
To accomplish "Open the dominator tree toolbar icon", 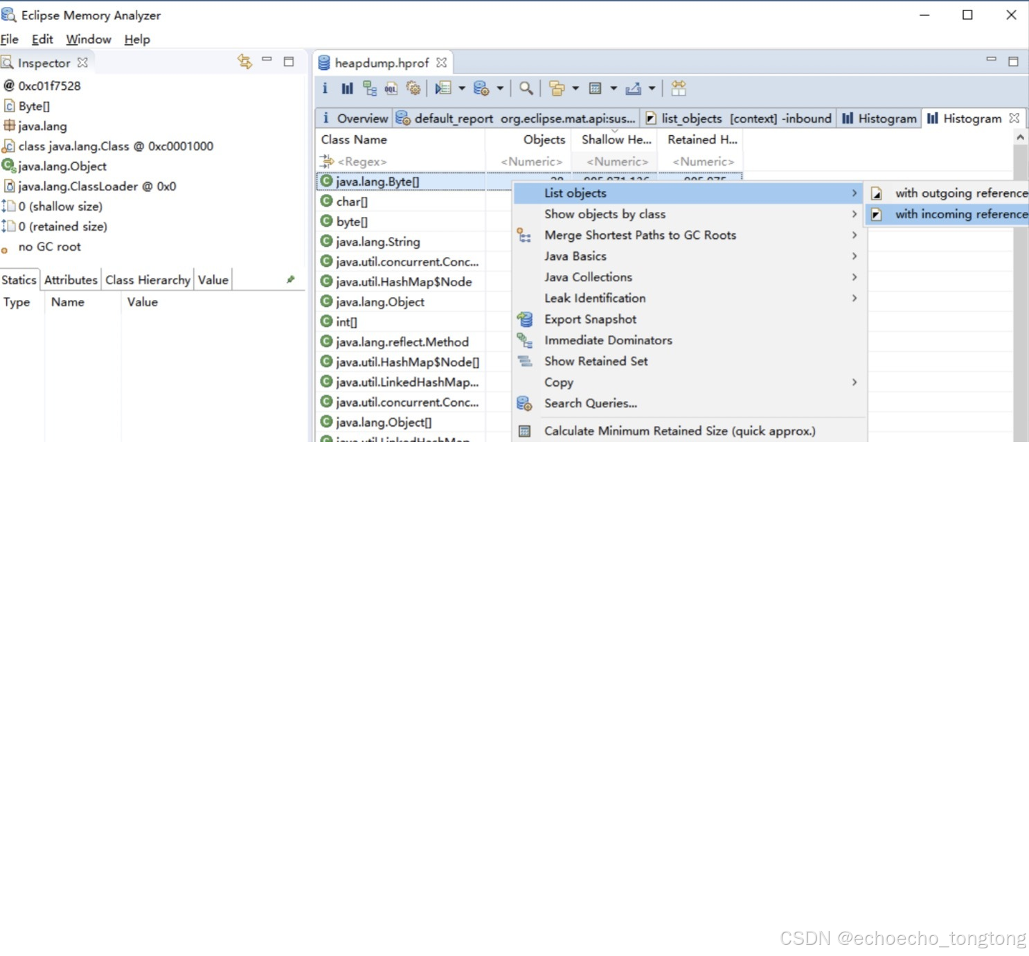I will [370, 88].
